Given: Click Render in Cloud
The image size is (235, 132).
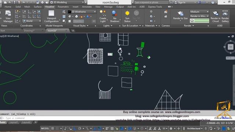Looking at the screenshot, I should [216, 16].
